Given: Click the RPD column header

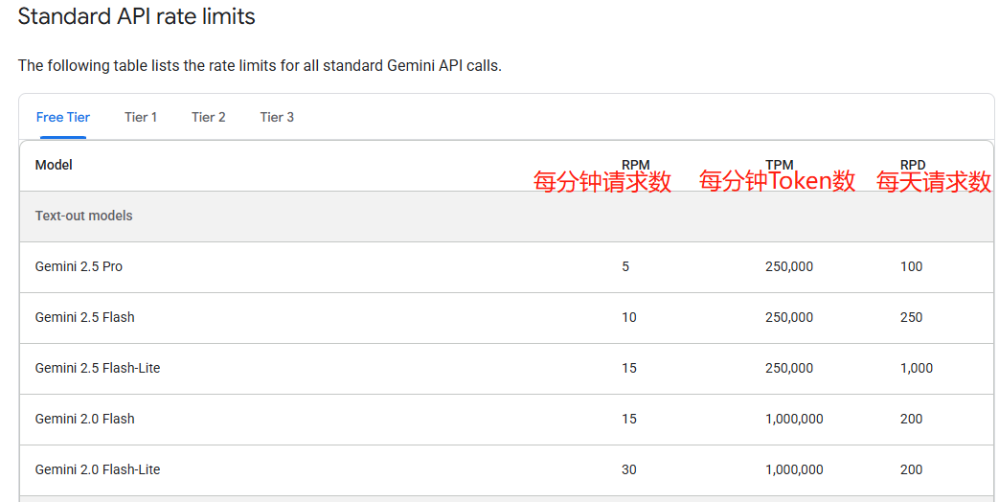Looking at the screenshot, I should pos(913,165).
